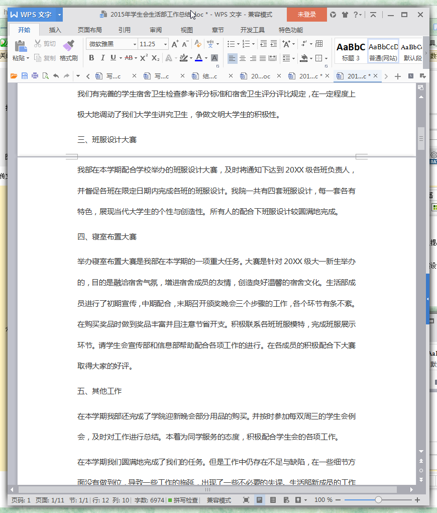Expand the styles gallery
437x513 pixels.
[x=426, y=53]
